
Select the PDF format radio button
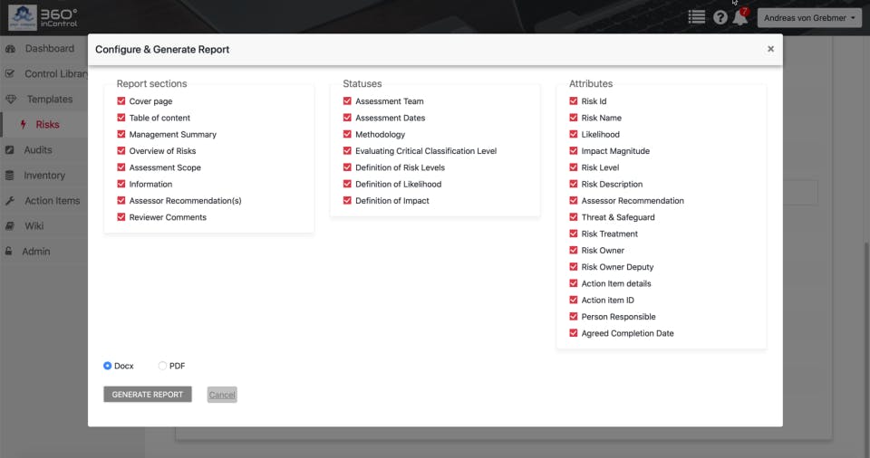click(162, 366)
